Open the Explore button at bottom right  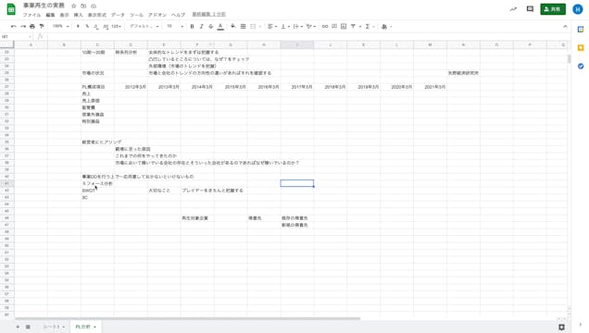561,327
